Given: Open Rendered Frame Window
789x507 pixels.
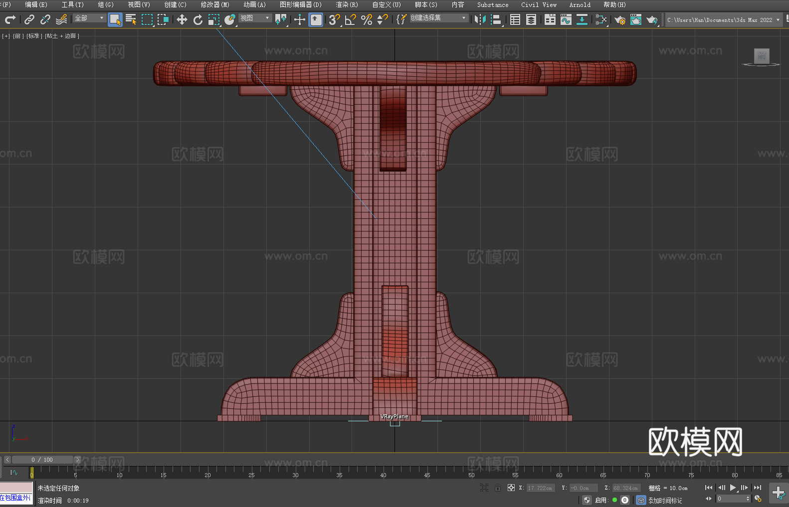Looking at the screenshot, I should pyautogui.click(x=636, y=19).
